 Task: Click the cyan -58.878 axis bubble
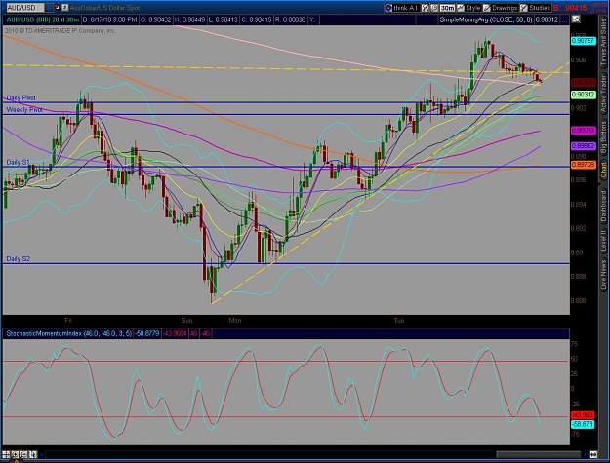583,424
